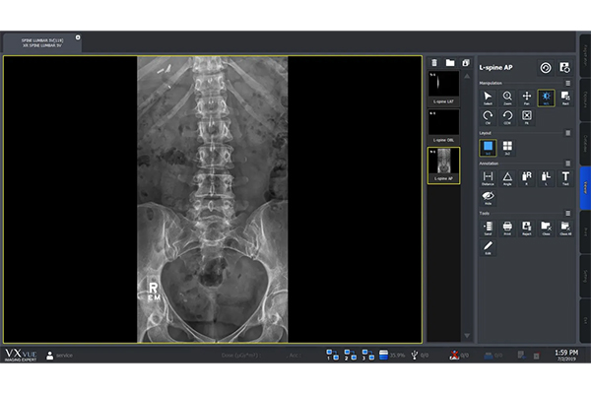Open the Setting side tab

(x=585, y=276)
